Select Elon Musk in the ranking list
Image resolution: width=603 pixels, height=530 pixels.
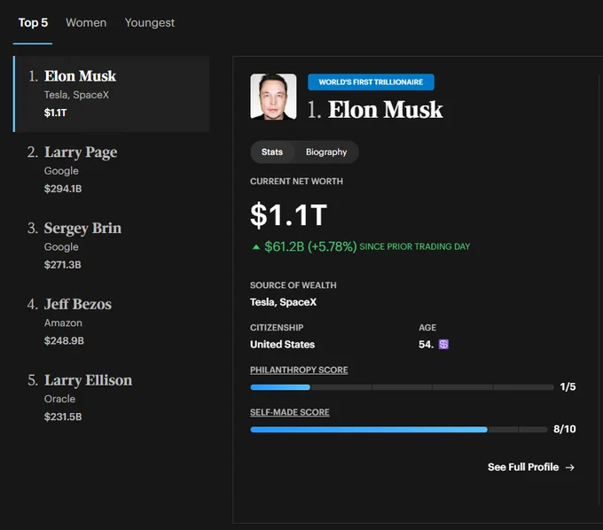112,94
